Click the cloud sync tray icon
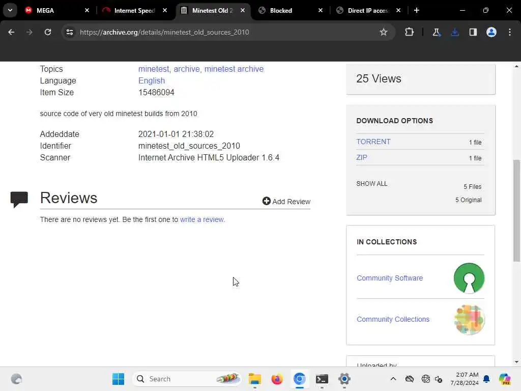The height and width of the screenshot is (391, 521). pos(410,379)
